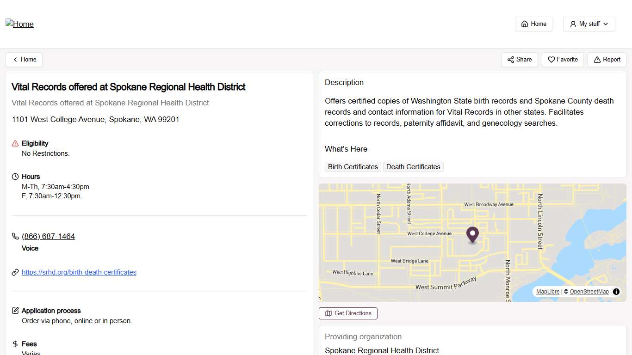
Task: Click the information icon on the map
Action: (616, 292)
